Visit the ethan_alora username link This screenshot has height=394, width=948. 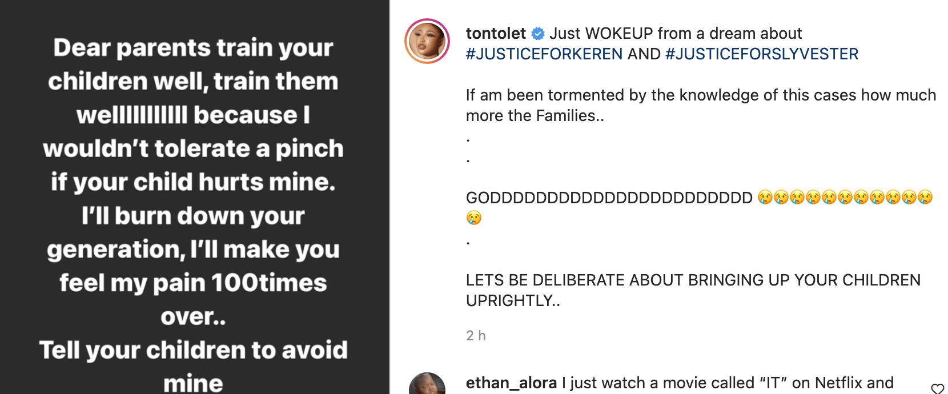[x=511, y=383]
